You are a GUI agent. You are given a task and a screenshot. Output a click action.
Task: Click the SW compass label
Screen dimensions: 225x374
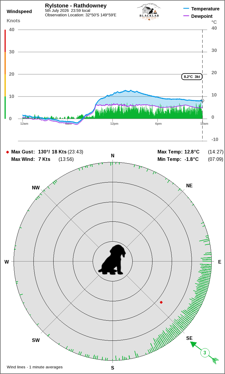[36, 340]
